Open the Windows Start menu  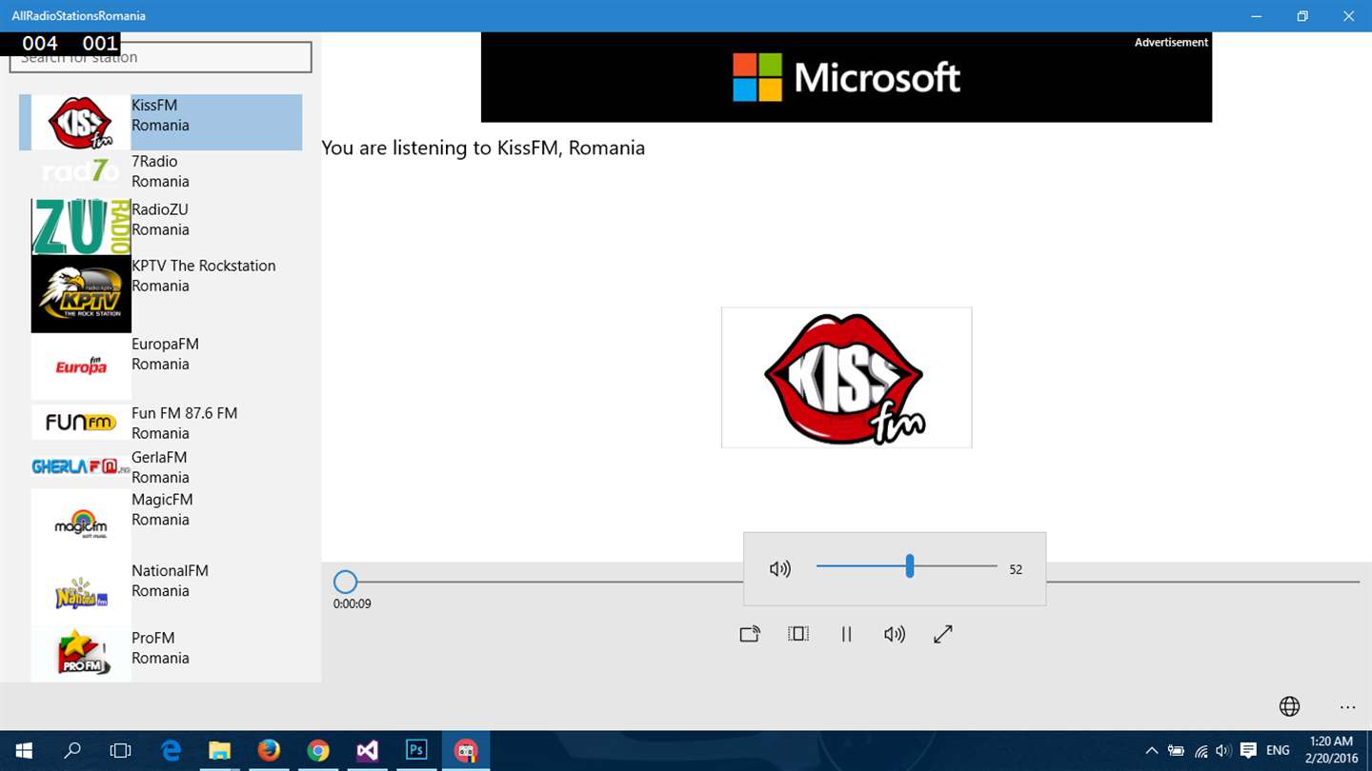point(24,750)
